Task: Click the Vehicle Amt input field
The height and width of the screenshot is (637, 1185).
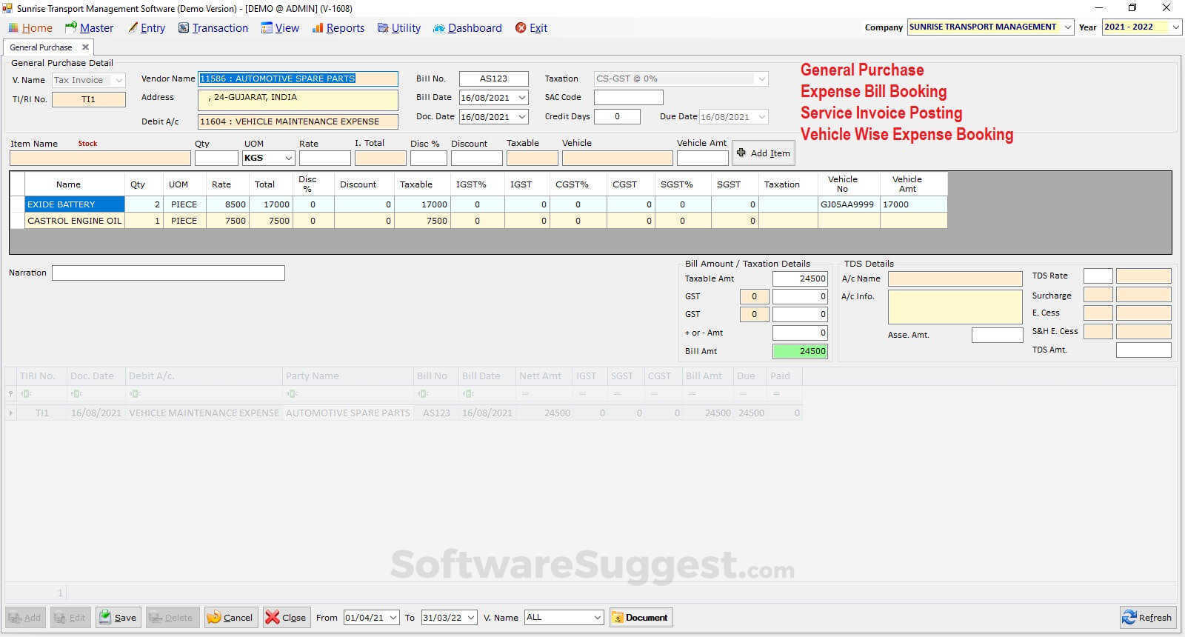Action: (x=703, y=158)
